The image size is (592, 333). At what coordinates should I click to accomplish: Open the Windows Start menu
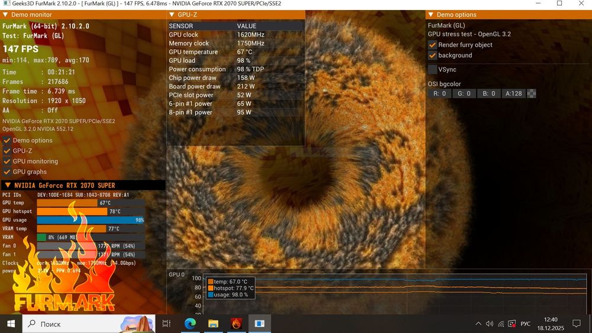pos(11,324)
